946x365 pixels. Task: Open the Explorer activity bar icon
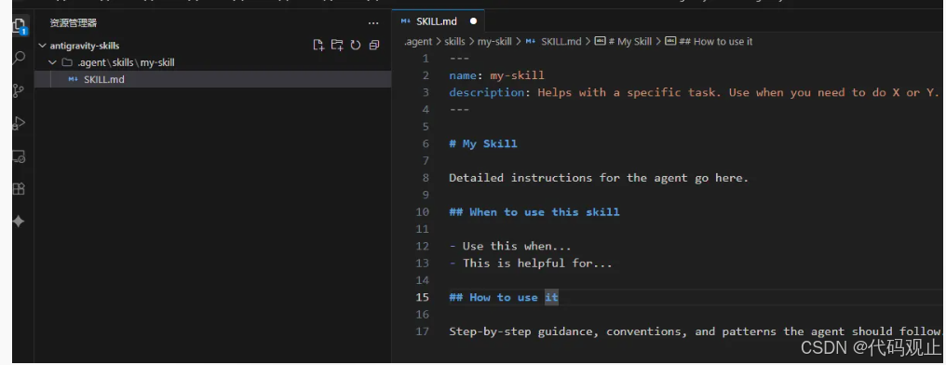[19, 26]
